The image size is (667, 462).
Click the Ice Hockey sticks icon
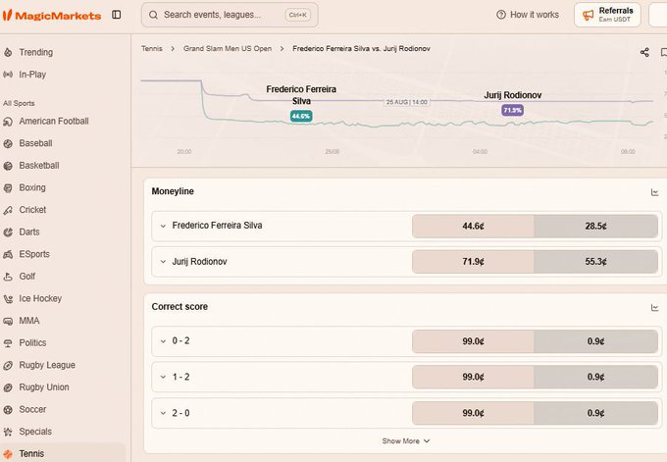[x=8, y=298]
